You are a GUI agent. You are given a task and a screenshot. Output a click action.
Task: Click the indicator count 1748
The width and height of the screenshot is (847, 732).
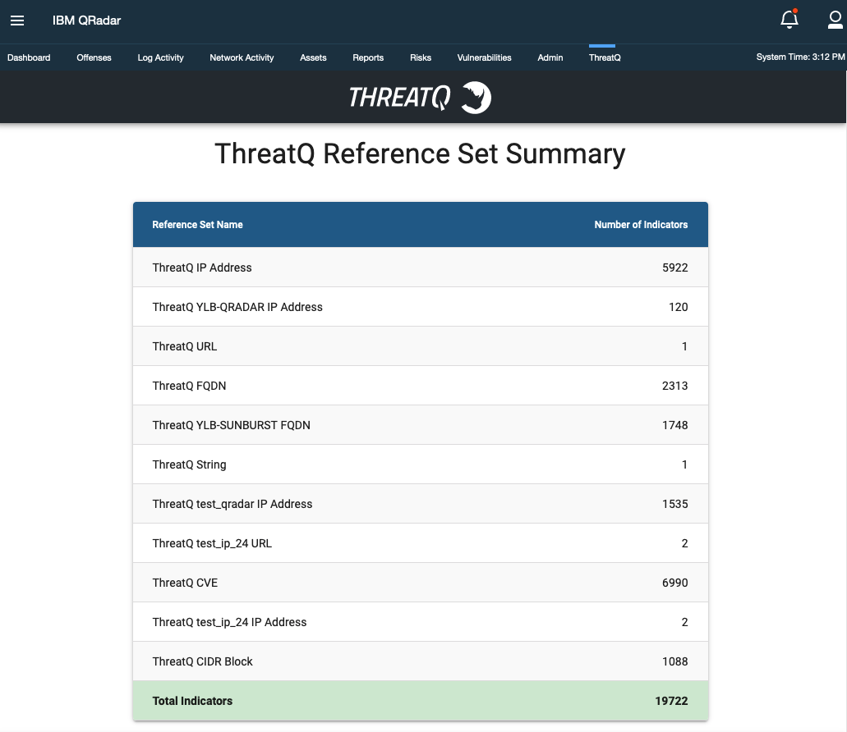click(x=674, y=425)
